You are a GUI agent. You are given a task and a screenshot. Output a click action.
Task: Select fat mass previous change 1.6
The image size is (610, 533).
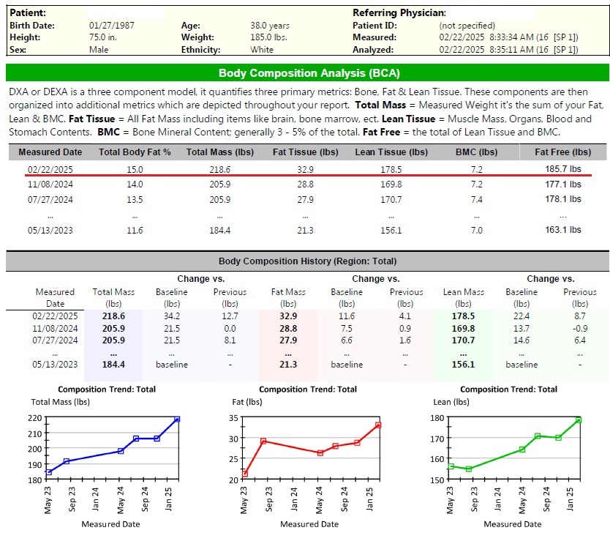pyautogui.click(x=405, y=340)
